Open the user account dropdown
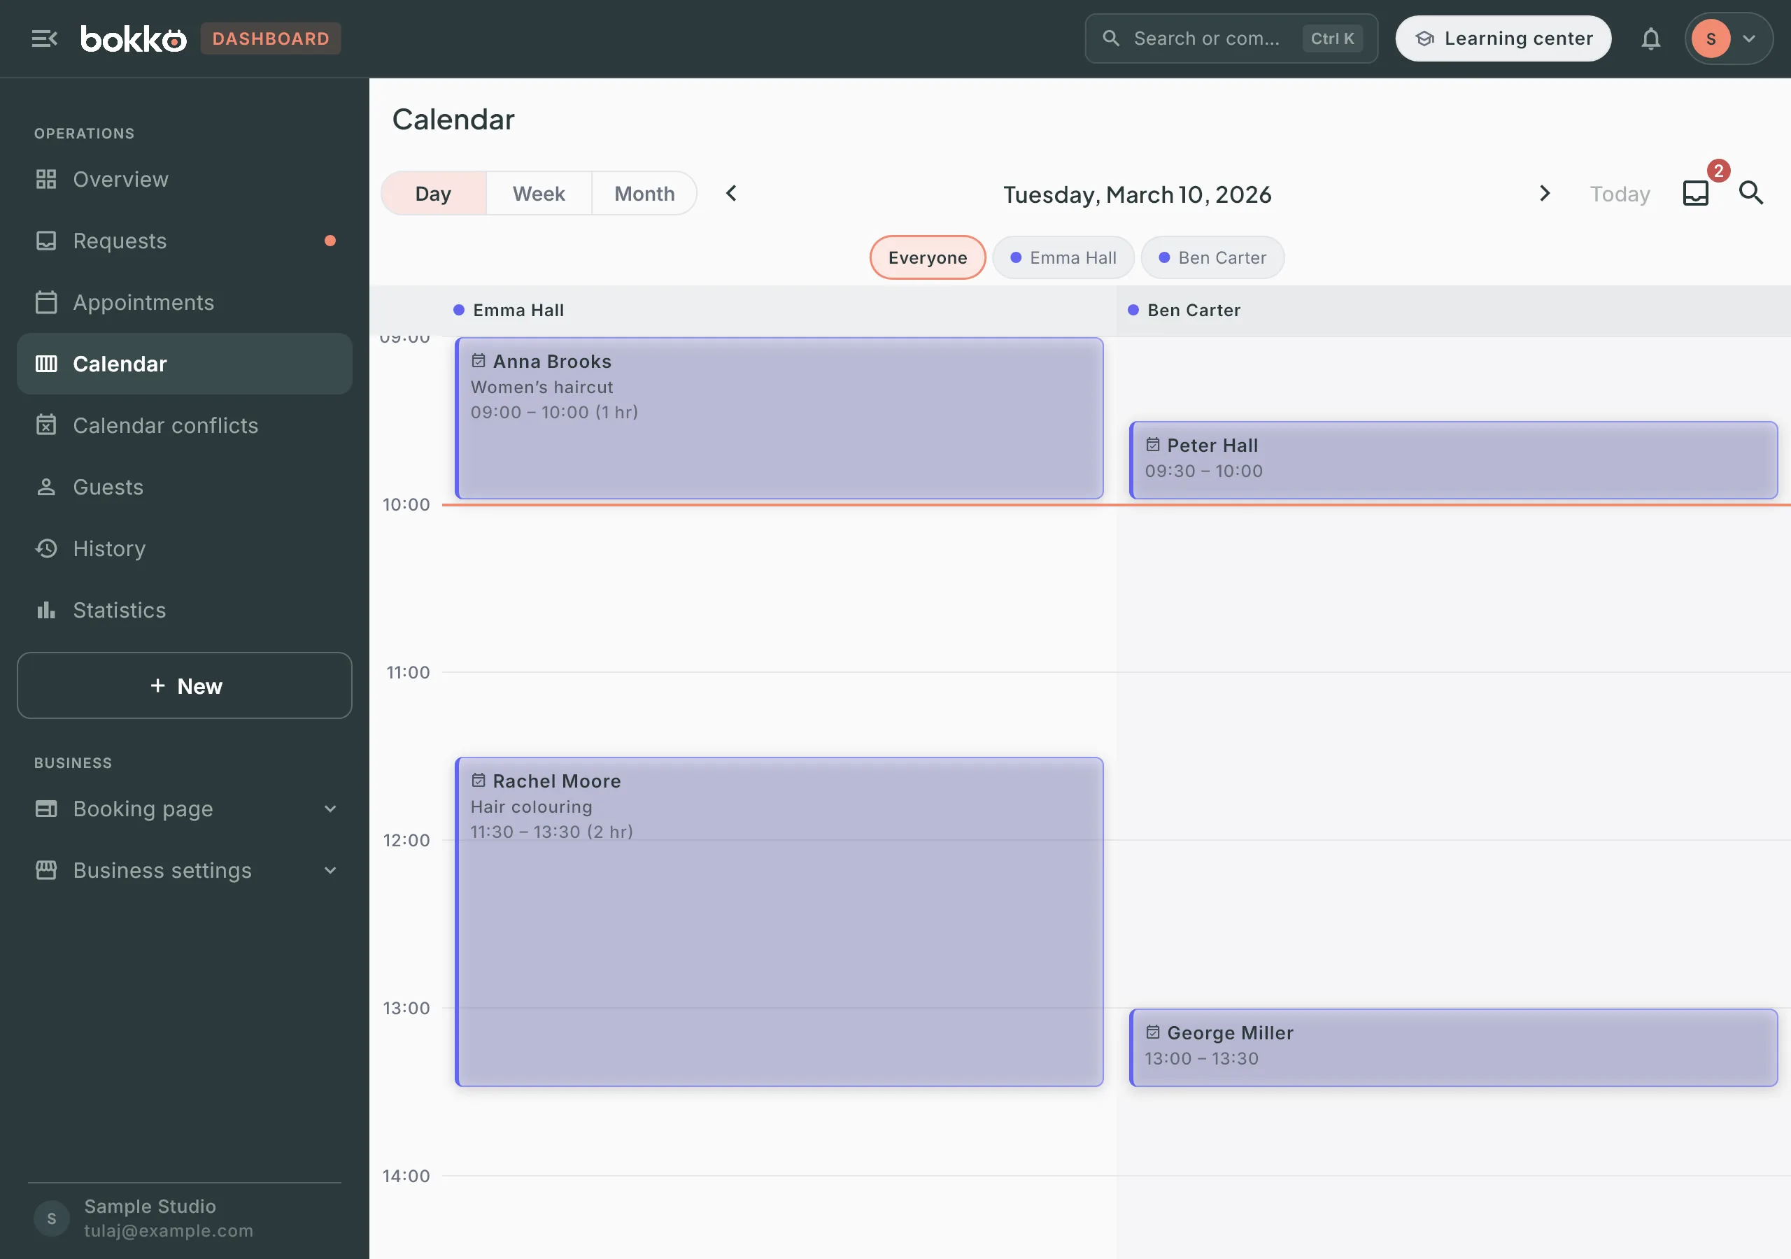1791x1259 pixels. (x=1729, y=38)
